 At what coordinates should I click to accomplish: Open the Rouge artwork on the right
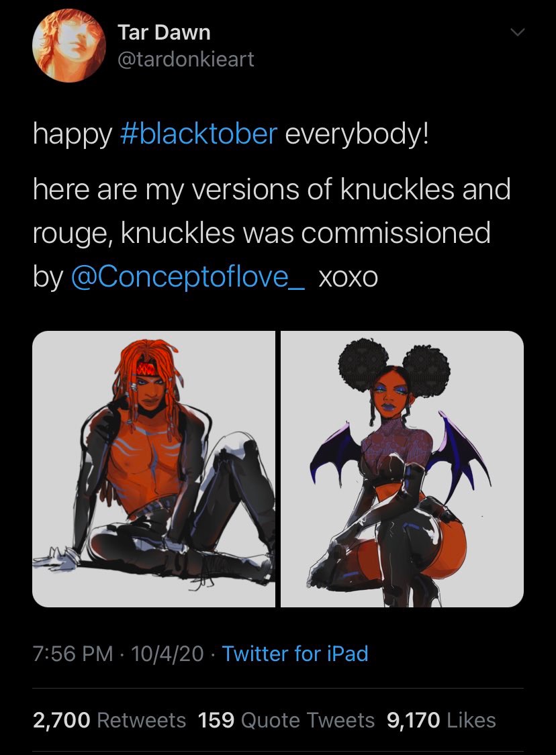(x=402, y=469)
